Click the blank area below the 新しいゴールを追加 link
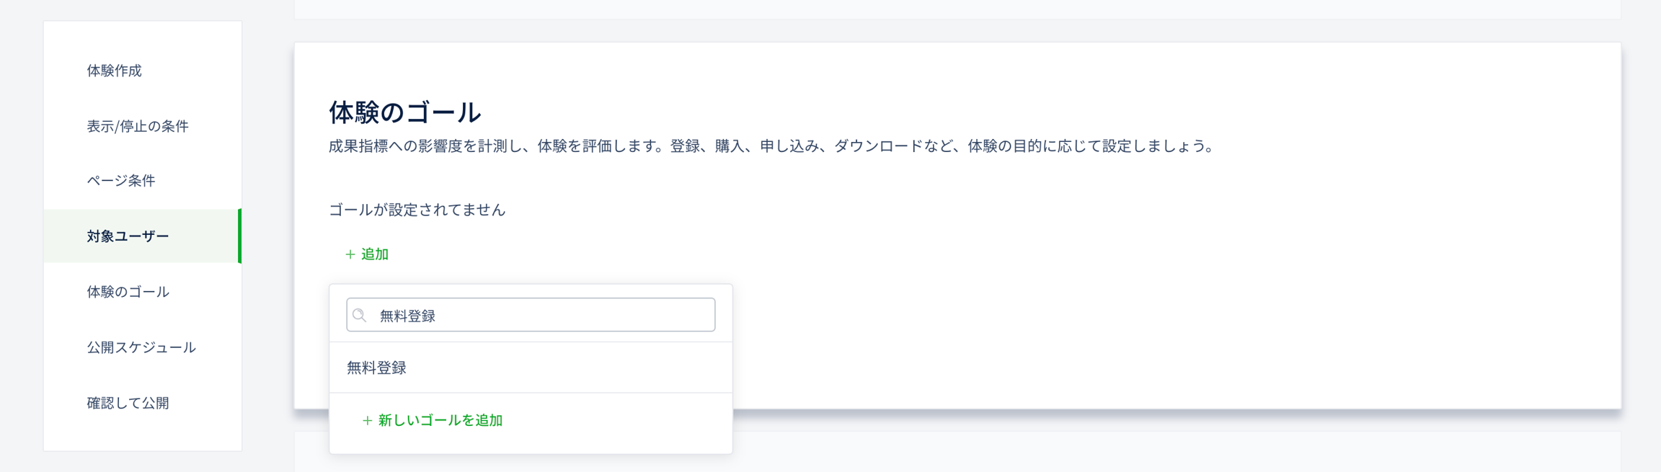 click(531, 442)
